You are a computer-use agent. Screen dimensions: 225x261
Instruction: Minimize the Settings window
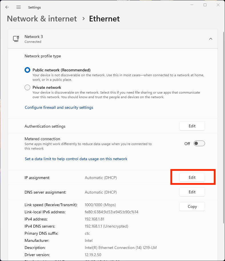[x=192, y=5]
